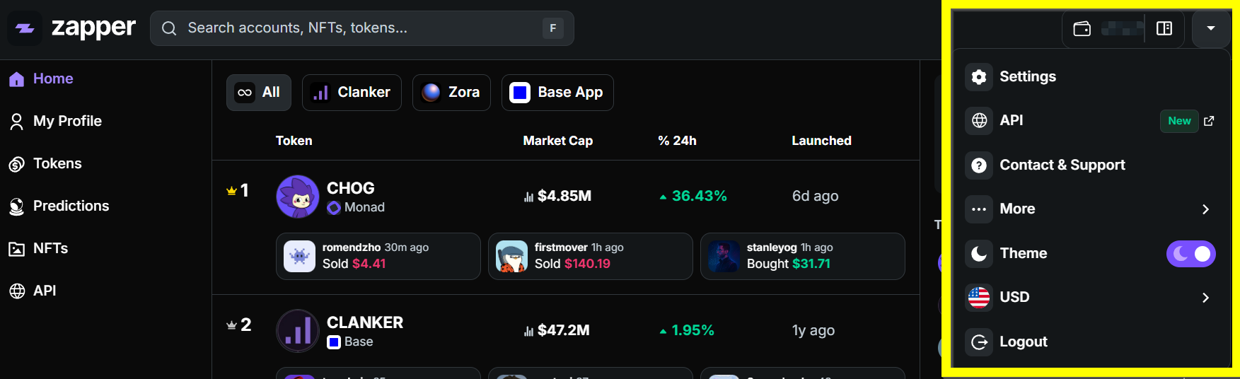This screenshot has width=1240, height=379.
Task: Toggle the side panel layout icon
Action: (1164, 28)
